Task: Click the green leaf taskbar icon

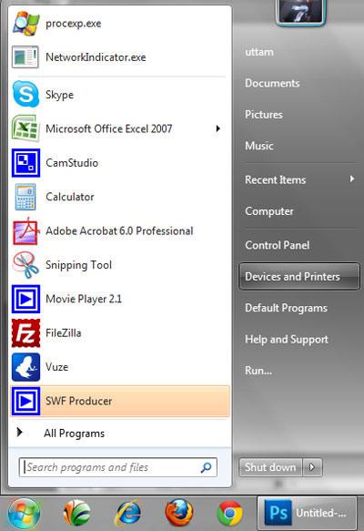Action: pyautogui.click(x=76, y=514)
